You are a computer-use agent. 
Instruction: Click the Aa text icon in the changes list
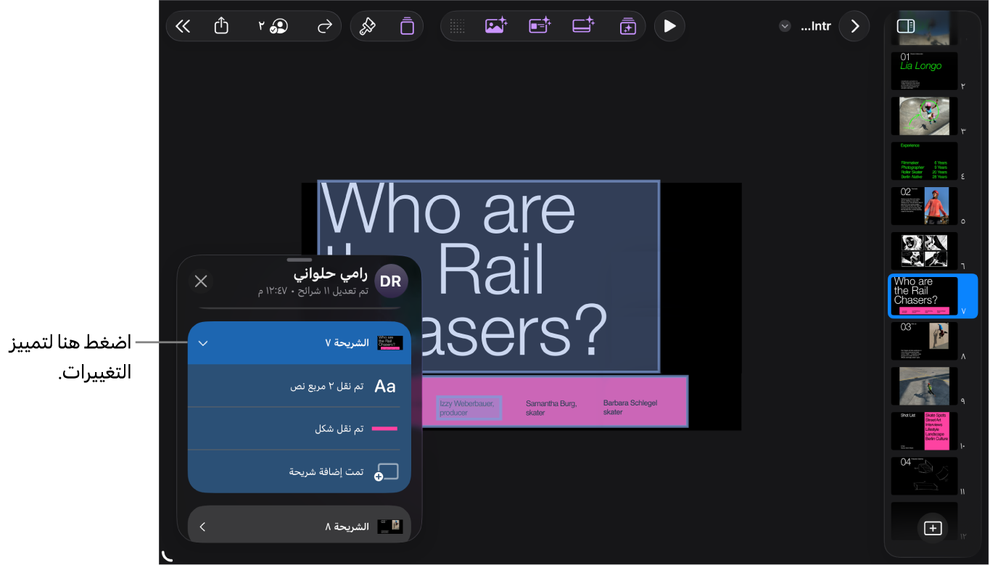pos(385,387)
